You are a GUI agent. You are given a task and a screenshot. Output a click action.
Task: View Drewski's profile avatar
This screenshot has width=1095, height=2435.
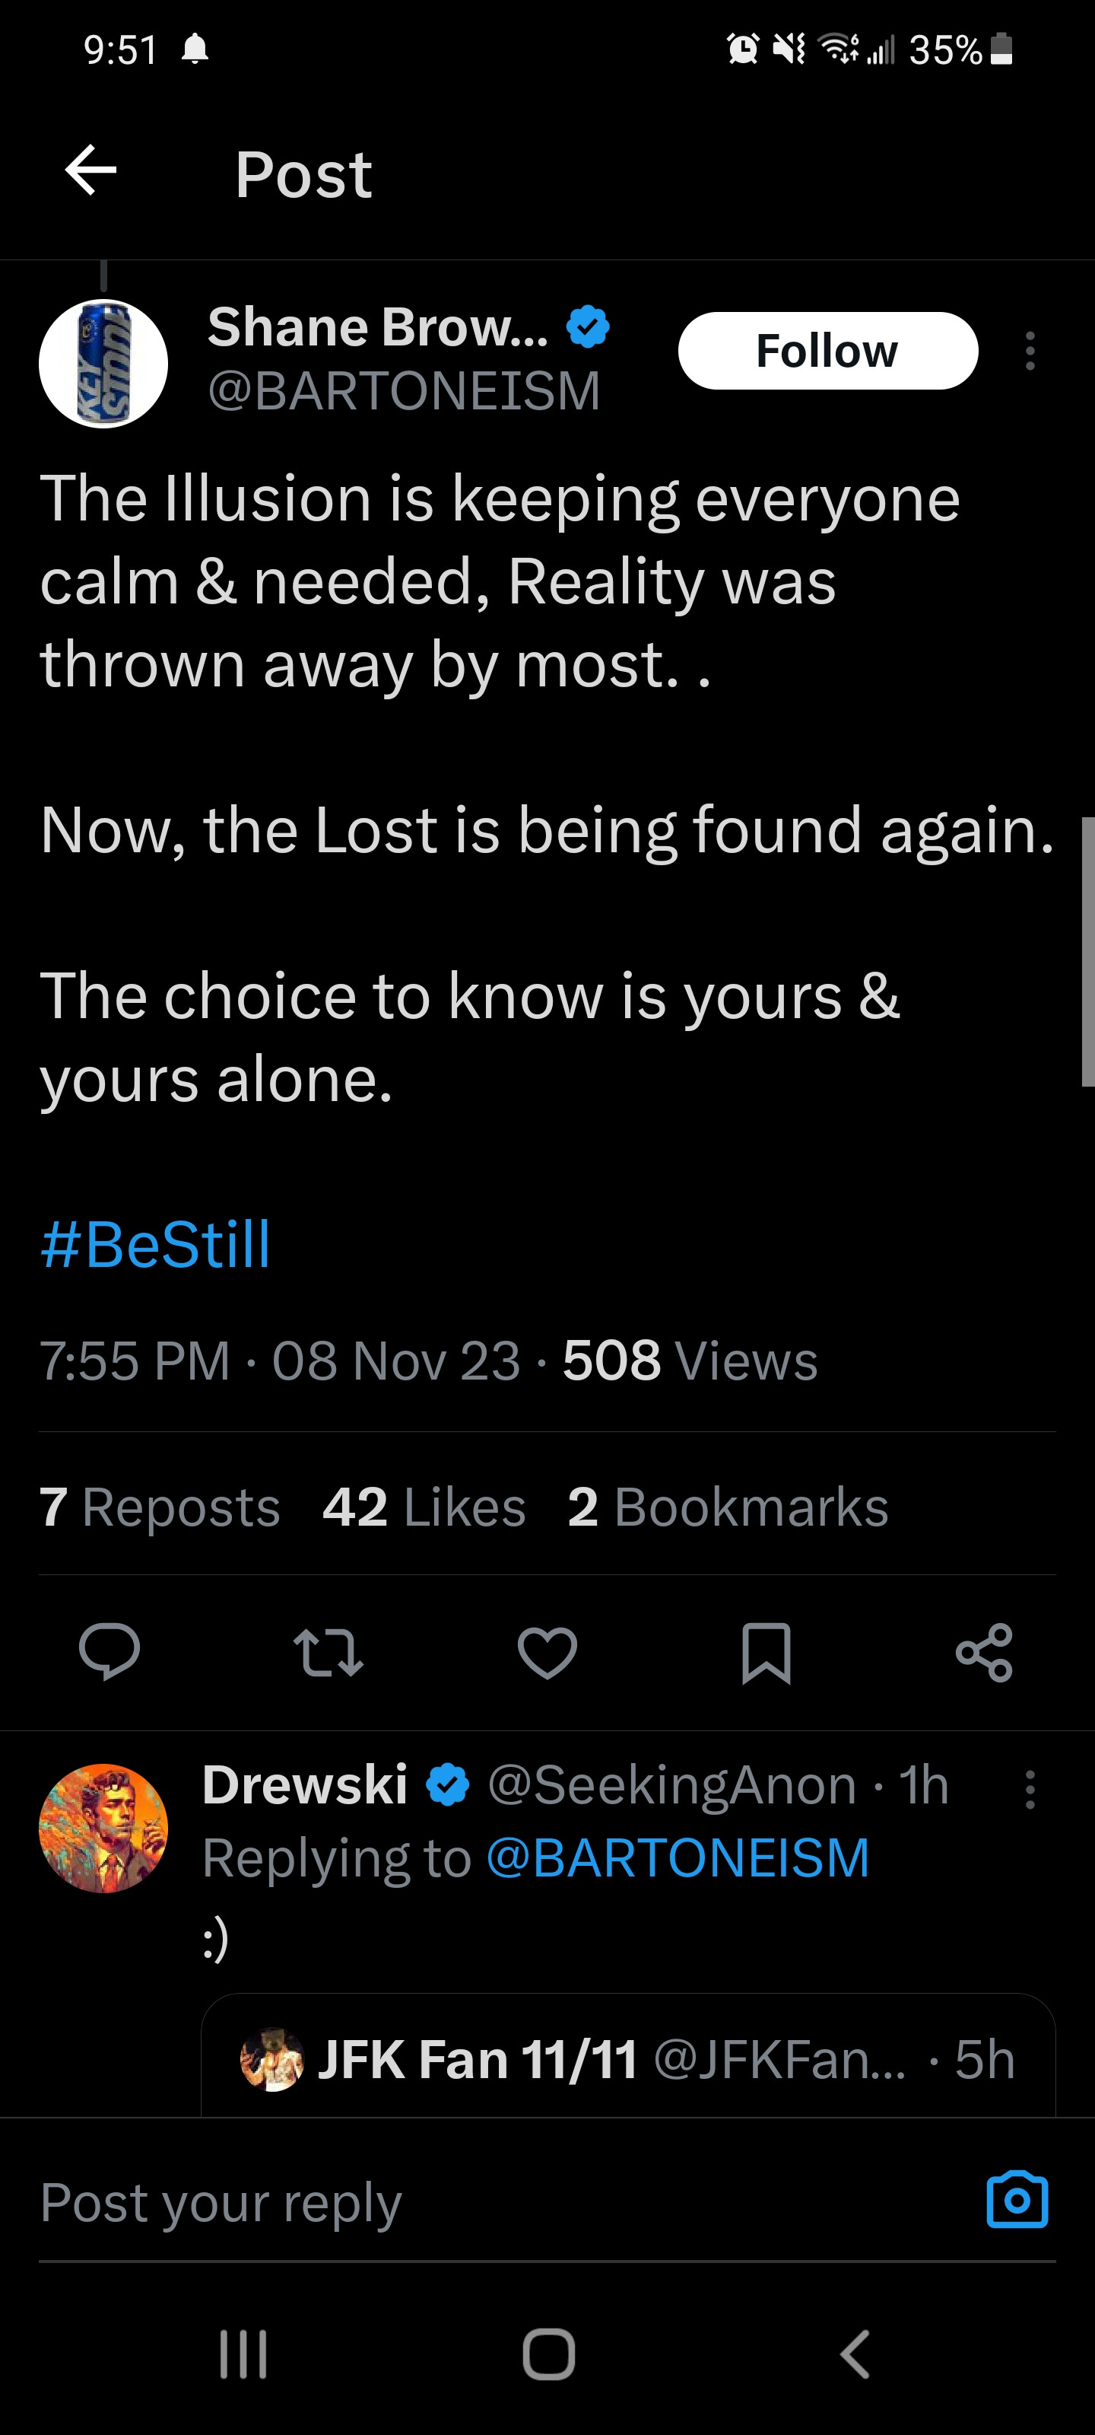(x=103, y=1827)
